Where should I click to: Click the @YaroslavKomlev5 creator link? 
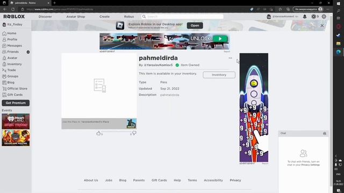pyautogui.click(x=158, y=65)
